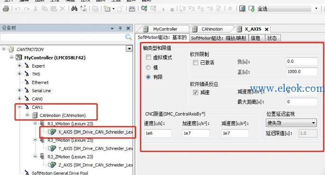Click the device tree search box

(x=63, y=38)
